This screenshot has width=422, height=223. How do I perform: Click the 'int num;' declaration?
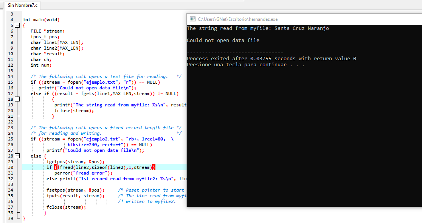point(41,65)
